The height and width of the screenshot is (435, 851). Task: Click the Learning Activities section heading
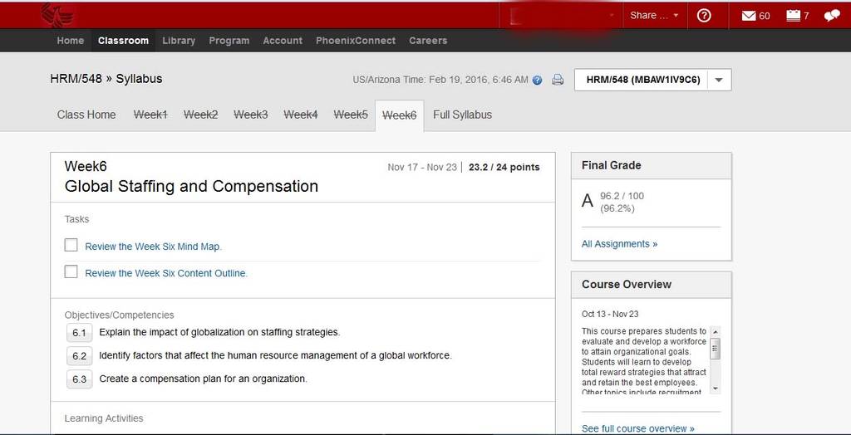tap(104, 418)
